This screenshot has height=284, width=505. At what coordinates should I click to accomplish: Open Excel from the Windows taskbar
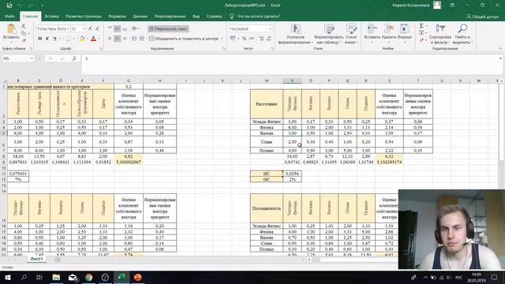[122, 277]
